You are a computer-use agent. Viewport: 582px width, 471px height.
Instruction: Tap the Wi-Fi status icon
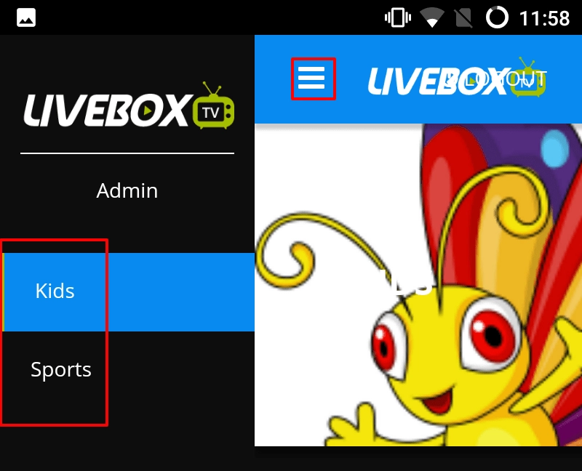431,17
